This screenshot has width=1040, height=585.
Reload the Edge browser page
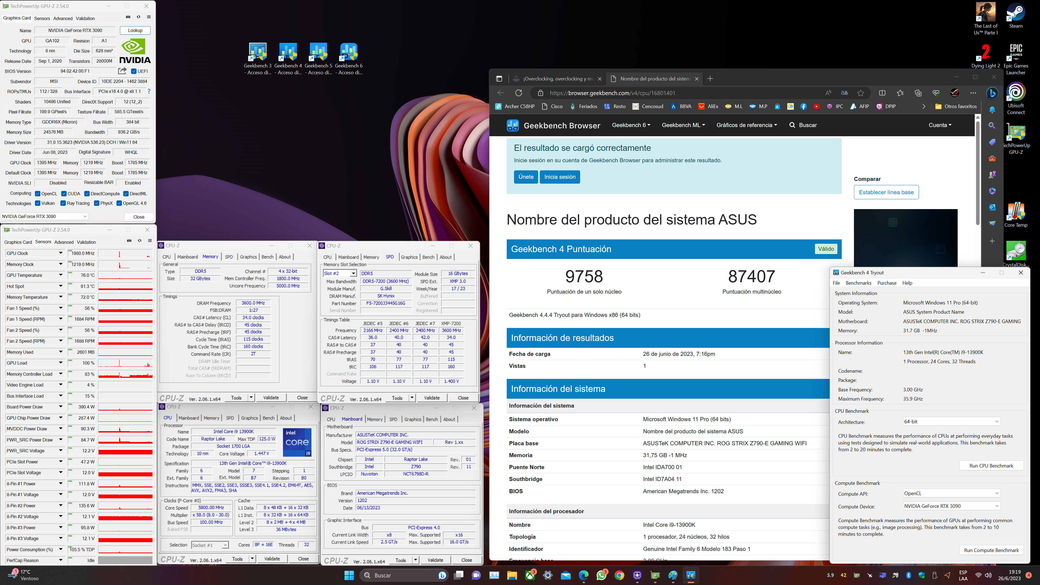519,93
